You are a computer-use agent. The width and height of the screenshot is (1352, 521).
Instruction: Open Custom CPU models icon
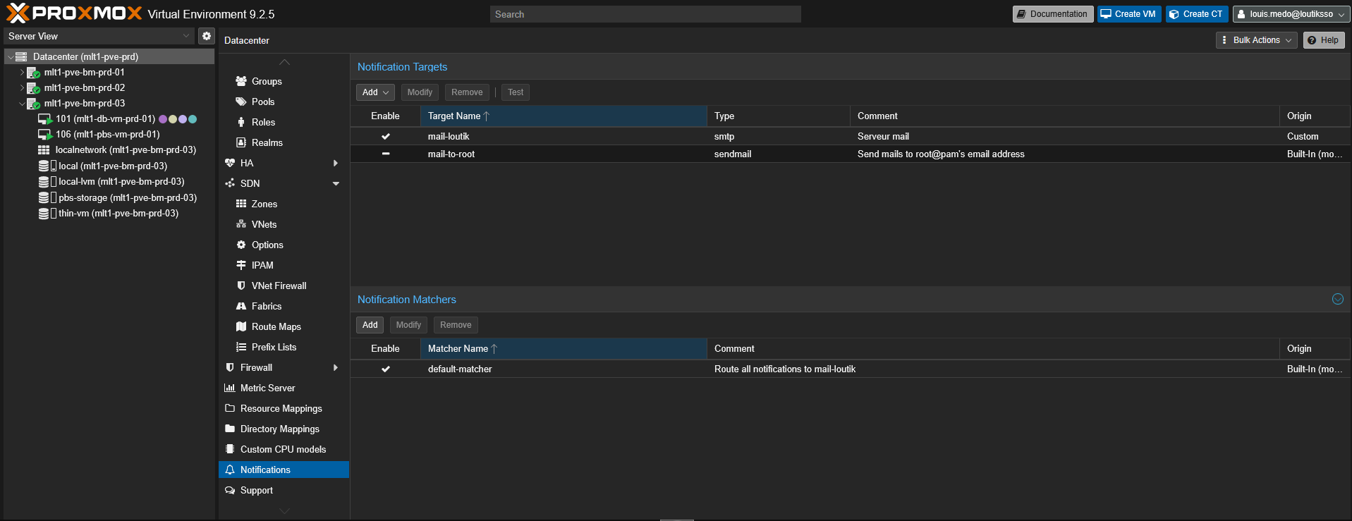point(230,449)
